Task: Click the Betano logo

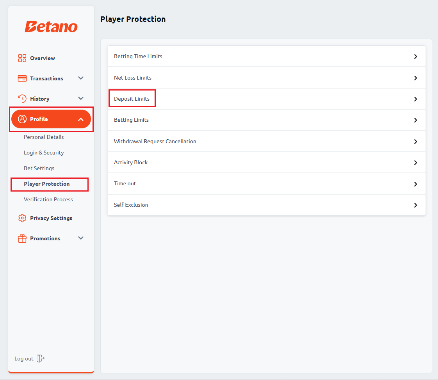Action: (51, 27)
